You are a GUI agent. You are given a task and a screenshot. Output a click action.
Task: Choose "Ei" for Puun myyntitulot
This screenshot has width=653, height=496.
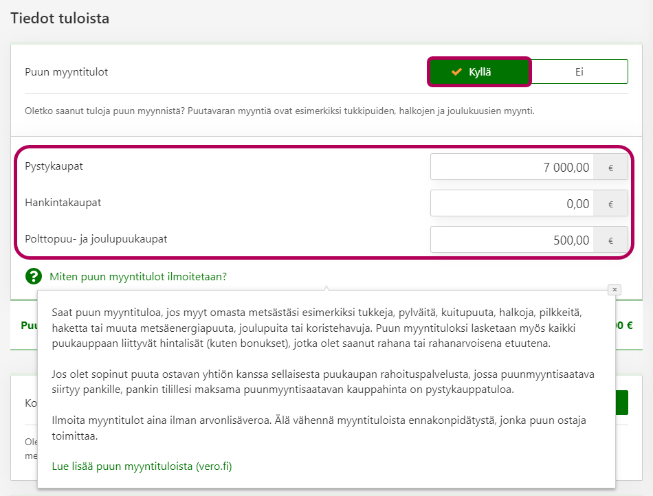tap(579, 71)
